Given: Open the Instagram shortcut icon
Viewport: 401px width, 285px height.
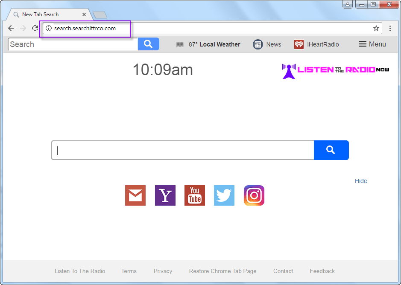Looking at the screenshot, I should click(x=254, y=195).
